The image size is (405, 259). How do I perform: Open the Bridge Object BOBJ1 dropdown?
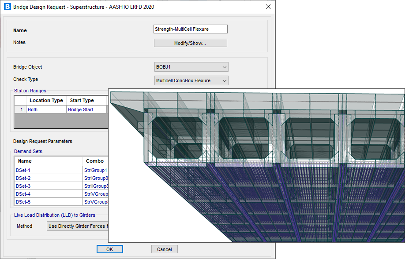191,67
